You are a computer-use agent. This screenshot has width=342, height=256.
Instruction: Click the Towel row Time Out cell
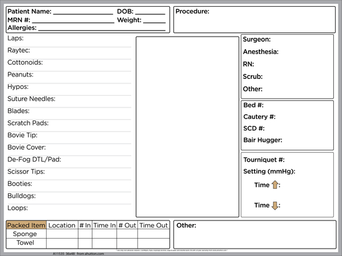(x=154, y=243)
